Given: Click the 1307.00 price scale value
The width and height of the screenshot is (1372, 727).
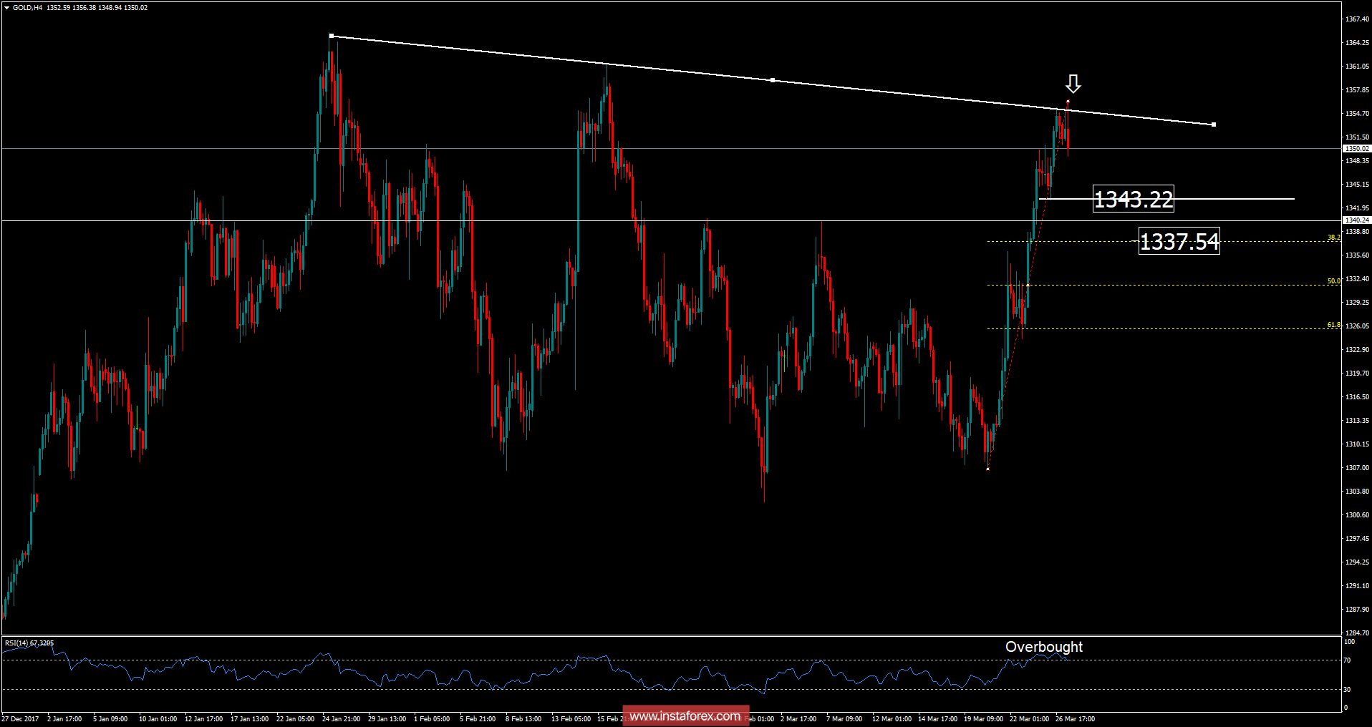Looking at the screenshot, I should pos(1357,468).
